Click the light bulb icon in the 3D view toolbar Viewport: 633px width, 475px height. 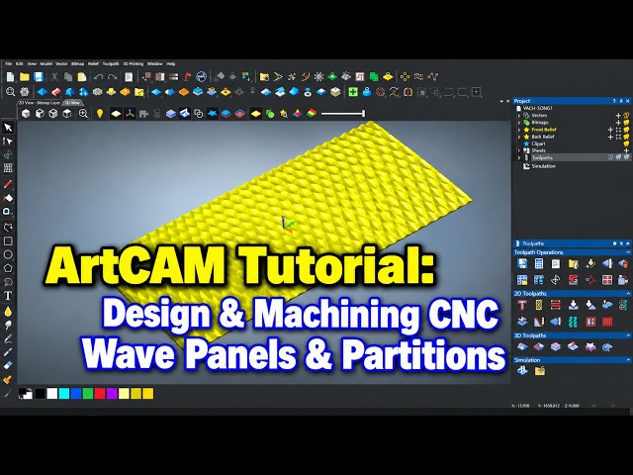tap(100, 114)
